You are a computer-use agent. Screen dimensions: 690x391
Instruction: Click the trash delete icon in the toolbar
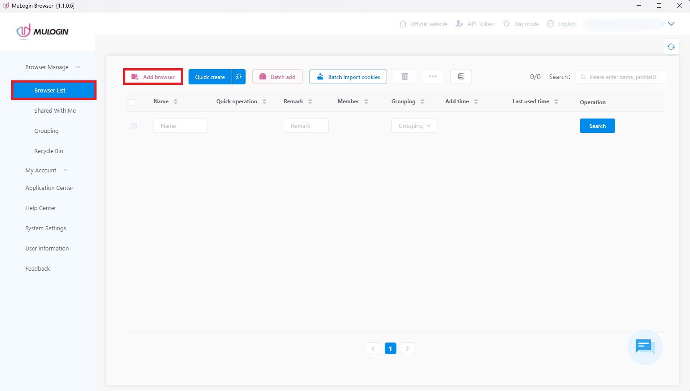coord(404,76)
